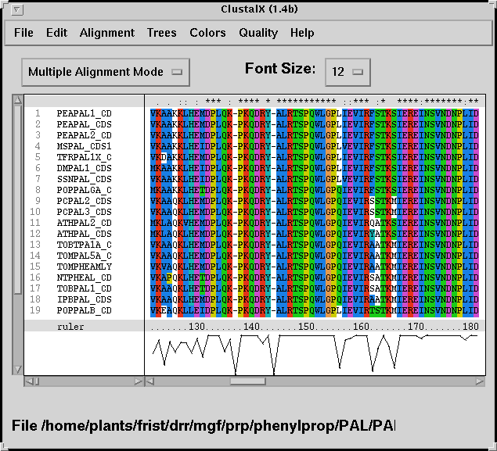Click the vertical scrollbar down arrow
The width and height of the screenshot is (497, 451).
tap(18, 370)
